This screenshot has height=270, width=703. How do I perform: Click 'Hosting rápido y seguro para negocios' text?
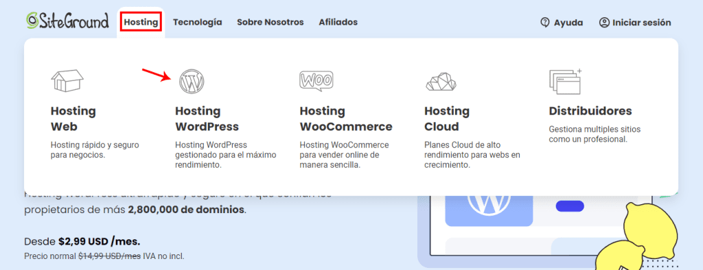tap(95, 150)
